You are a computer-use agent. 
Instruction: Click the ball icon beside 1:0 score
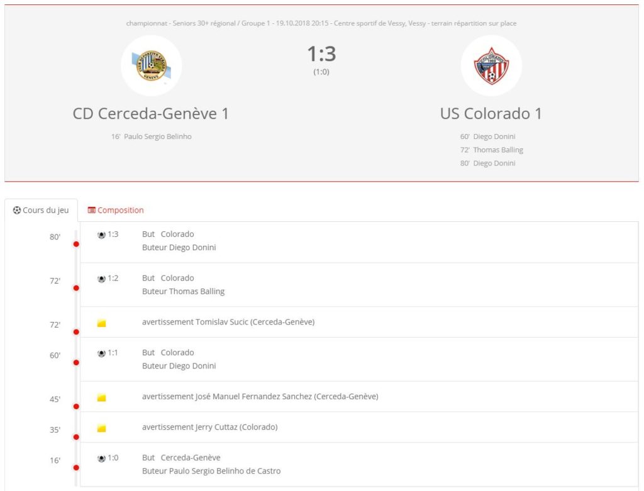pyautogui.click(x=101, y=458)
